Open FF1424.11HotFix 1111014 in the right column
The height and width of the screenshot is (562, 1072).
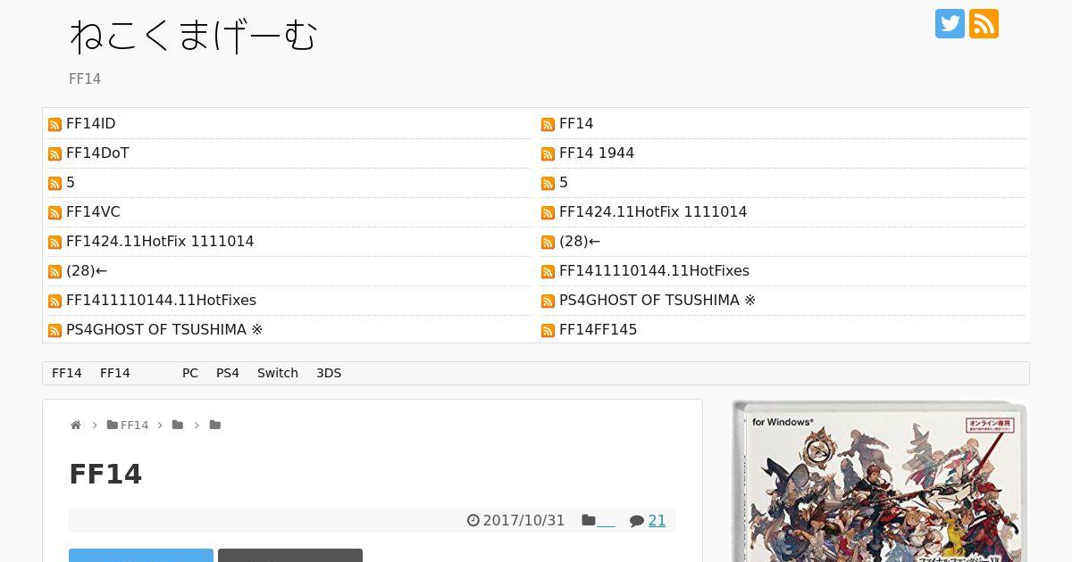[653, 211]
